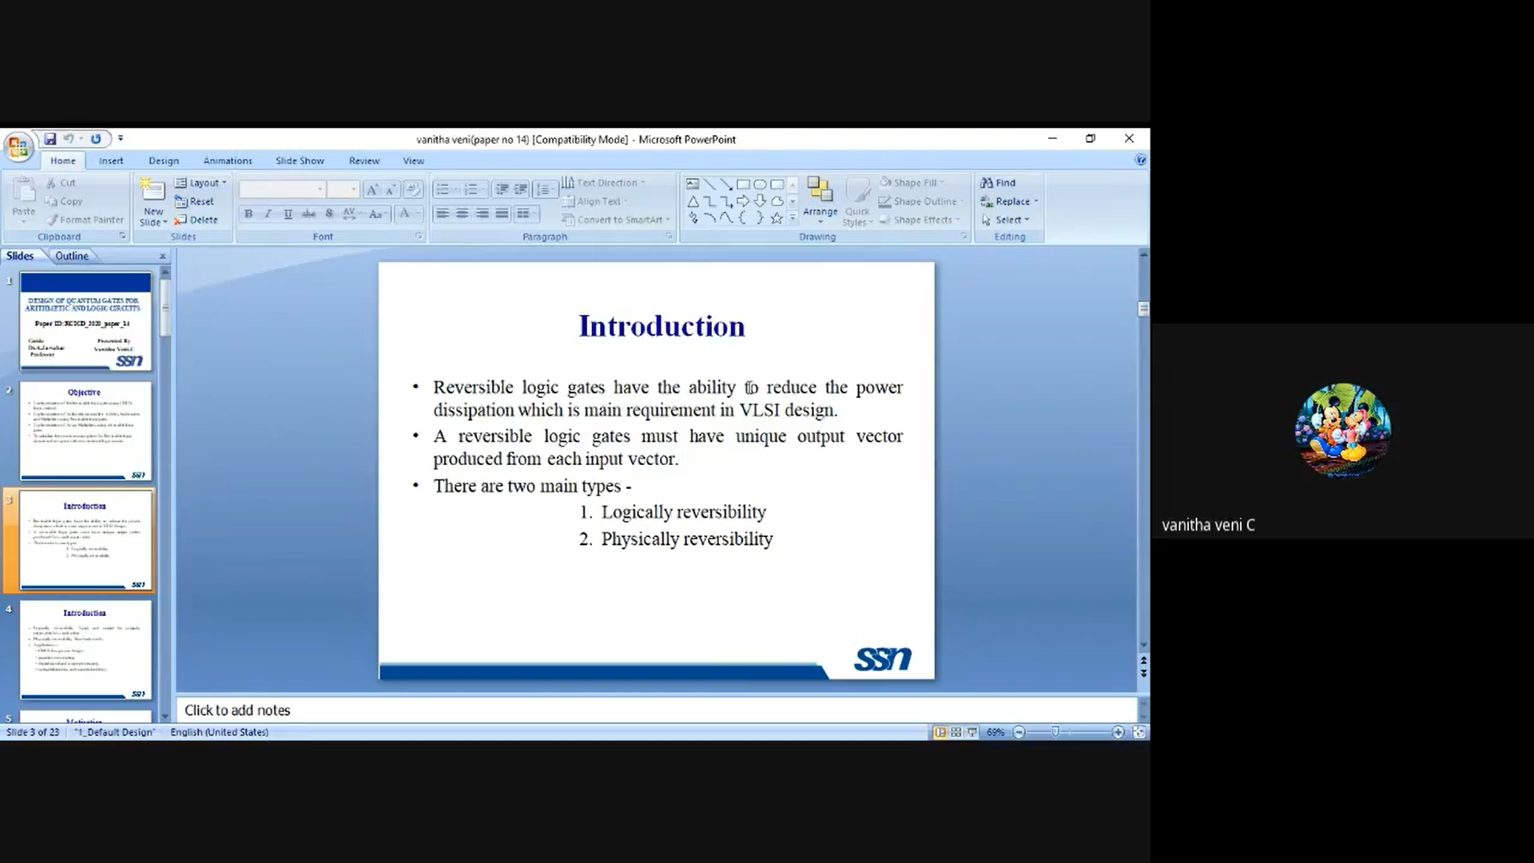Click the Save icon in quick access toolbar

click(50, 139)
